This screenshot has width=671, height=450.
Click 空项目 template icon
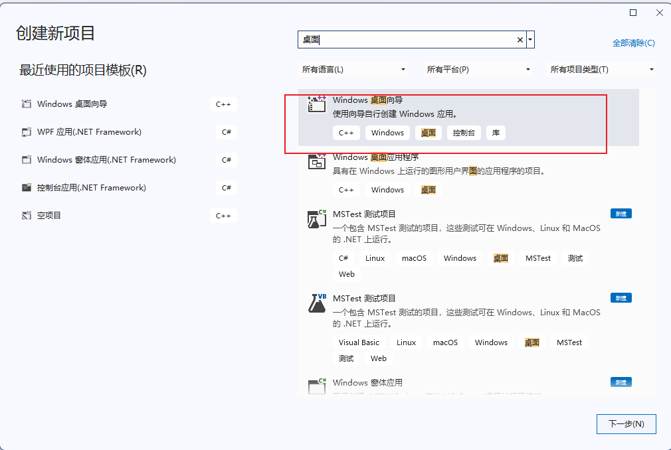pos(27,216)
